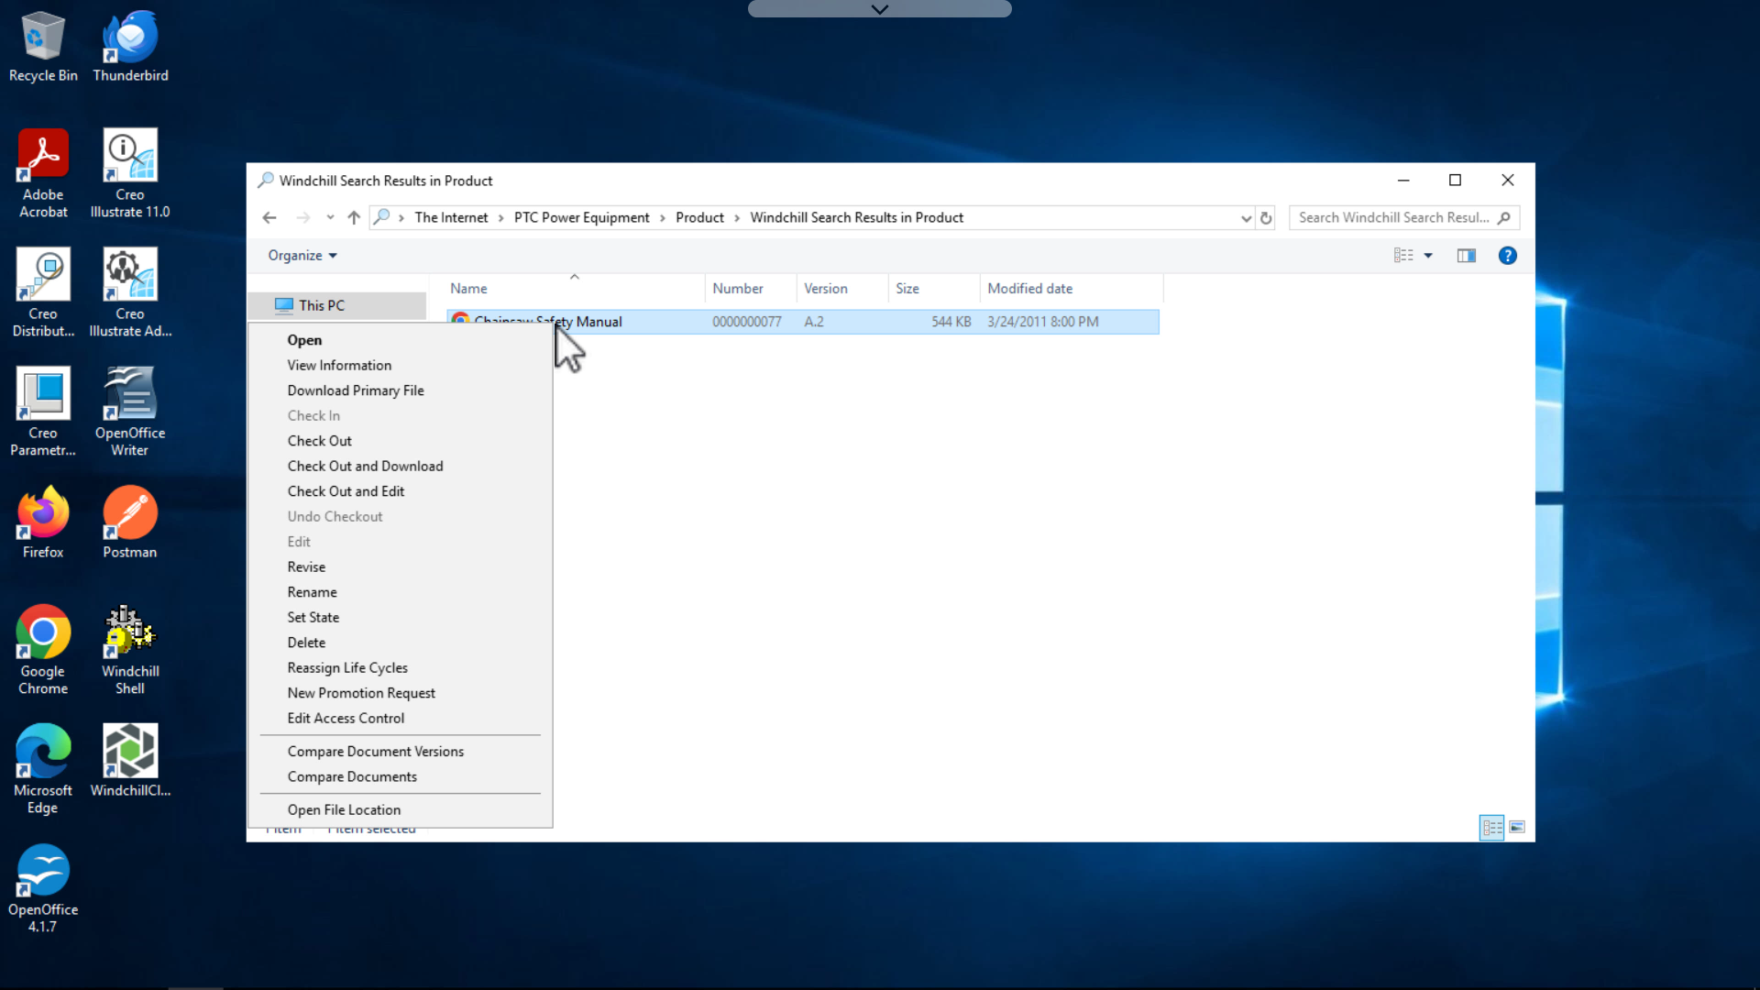Enable details view from the status bar
The height and width of the screenshot is (990, 1760).
1491,827
